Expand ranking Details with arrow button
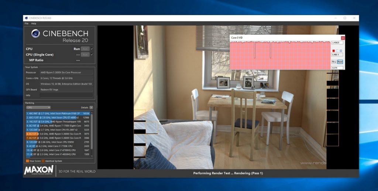The height and width of the screenshot is (191, 378). coord(91,107)
